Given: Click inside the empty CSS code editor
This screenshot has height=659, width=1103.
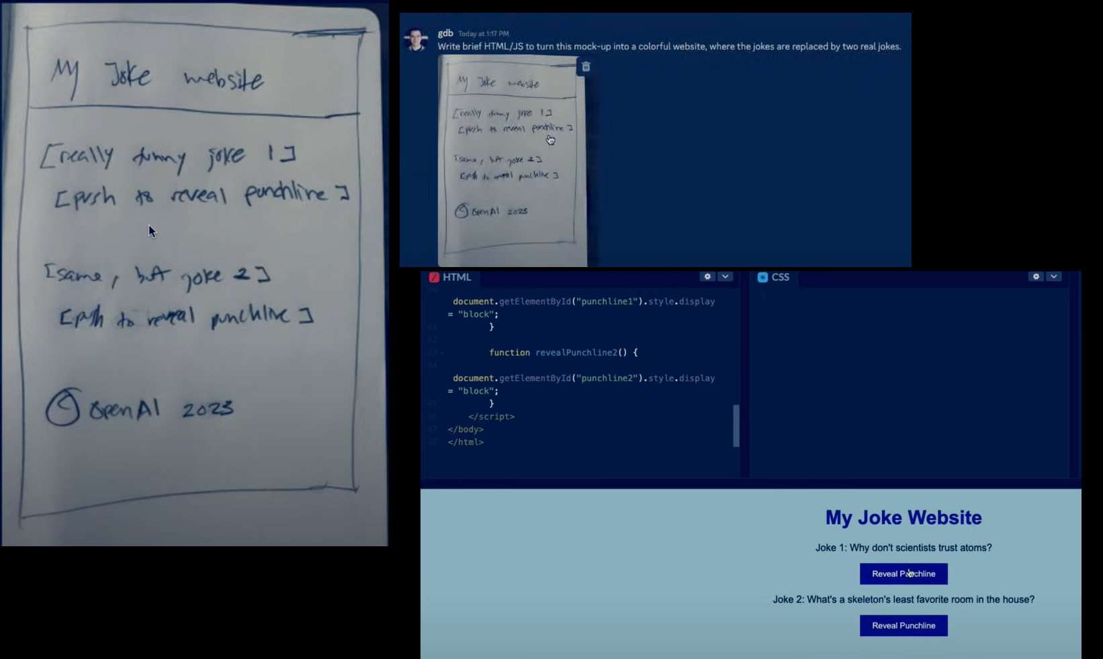Looking at the screenshot, I should coord(909,383).
